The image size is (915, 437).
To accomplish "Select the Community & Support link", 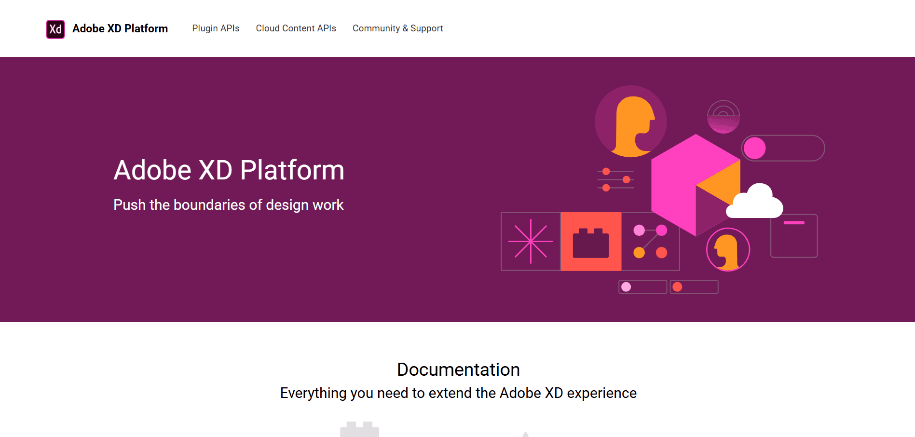I will coord(397,28).
